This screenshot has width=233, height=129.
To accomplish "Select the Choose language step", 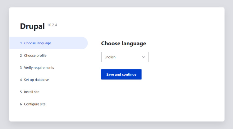I will pos(38,43).
